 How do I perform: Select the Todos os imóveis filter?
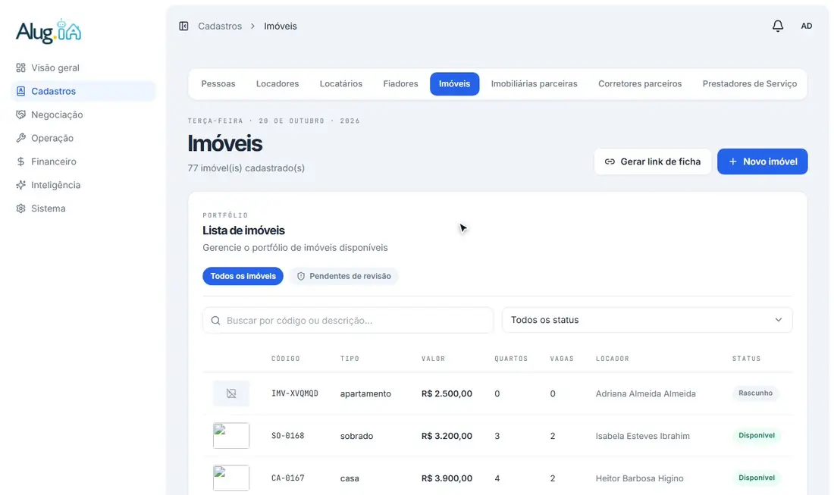243,276
